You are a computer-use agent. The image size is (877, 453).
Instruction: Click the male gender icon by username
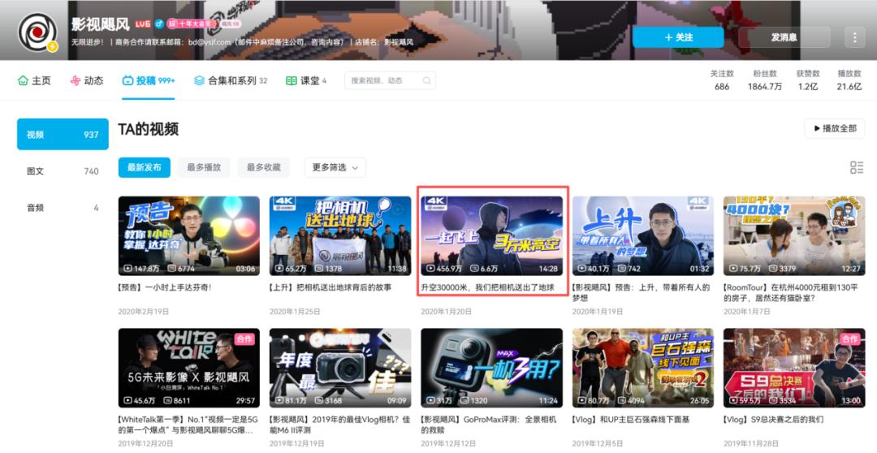click(x=159, y=24)
